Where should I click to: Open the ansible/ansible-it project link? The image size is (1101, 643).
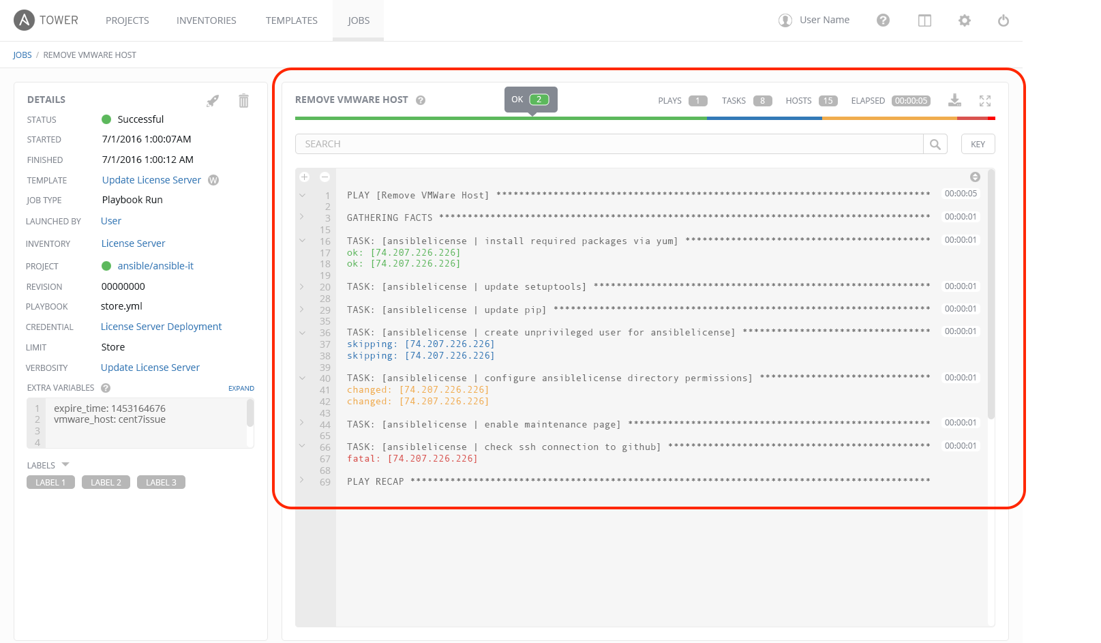coord(155,266)
